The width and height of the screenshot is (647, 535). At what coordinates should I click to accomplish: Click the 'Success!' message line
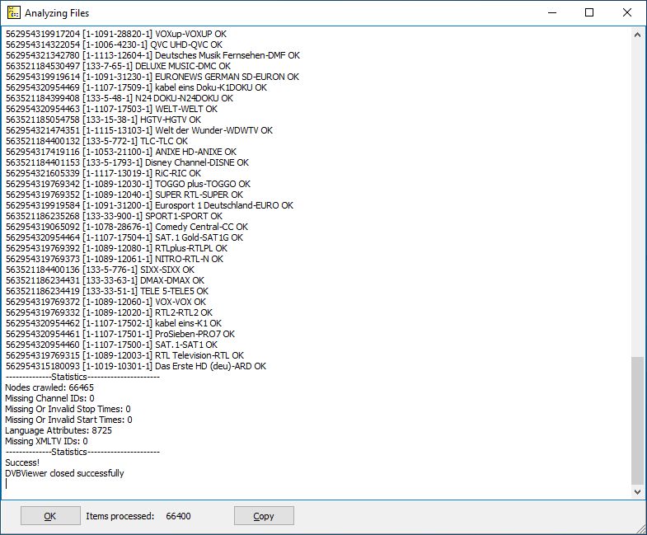click(x=22, y=462)
